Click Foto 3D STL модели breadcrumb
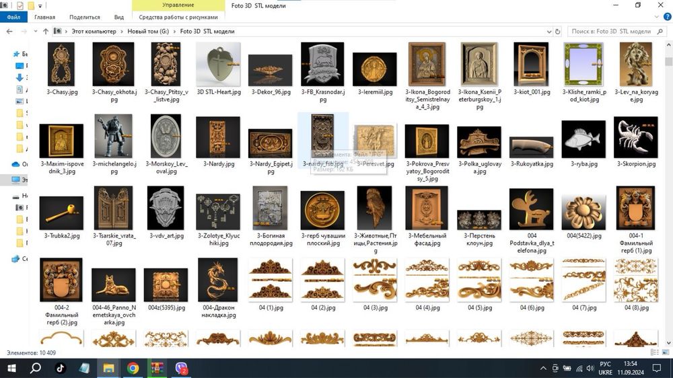The width and height of the screenshot is (673, 378). tap(207, 32)
